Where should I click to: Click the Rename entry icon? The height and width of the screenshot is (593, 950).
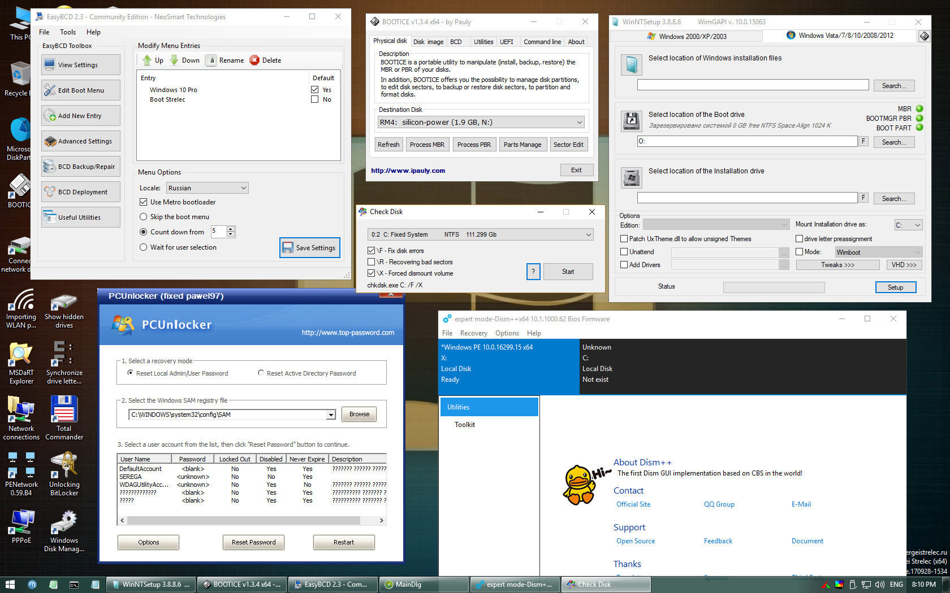[x=210, y=60]
